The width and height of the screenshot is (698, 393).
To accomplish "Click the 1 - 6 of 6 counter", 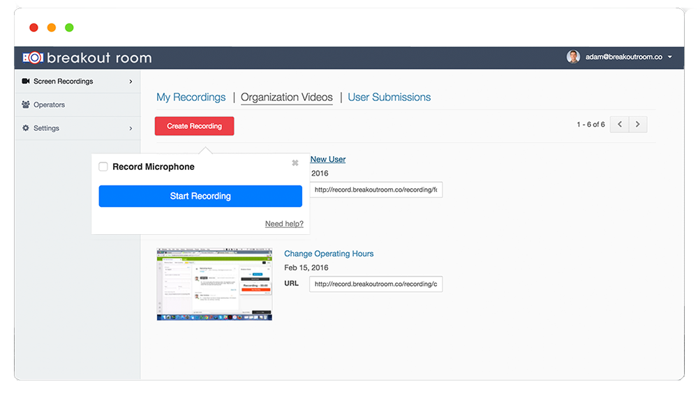I will coord(591,125).
